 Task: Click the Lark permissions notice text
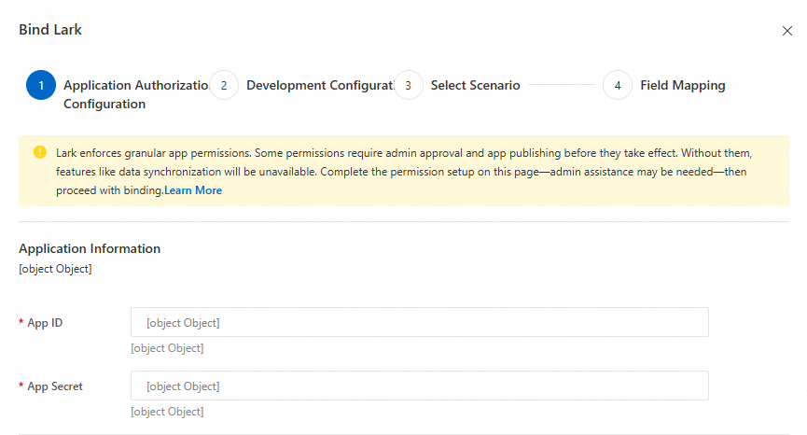(x=404, y=172)
